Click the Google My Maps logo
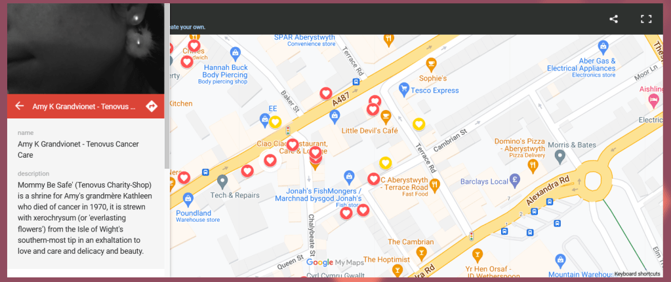 click(x=335, y=262)
